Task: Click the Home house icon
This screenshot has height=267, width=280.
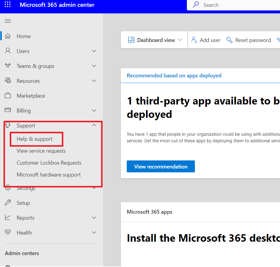Action: click(8, 36)
